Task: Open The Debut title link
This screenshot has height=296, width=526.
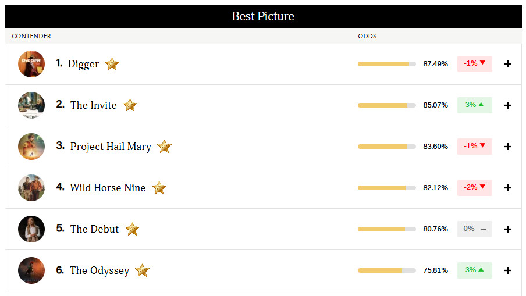Action: click(94, 229)
